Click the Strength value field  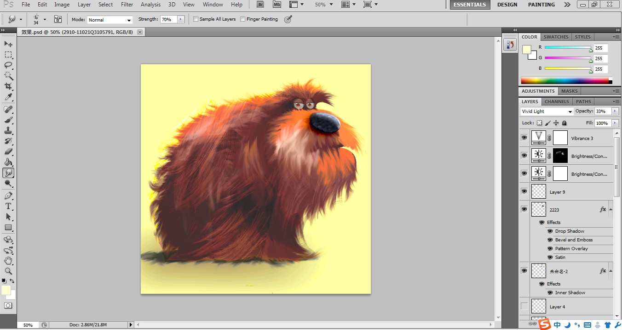click(168, 19)
